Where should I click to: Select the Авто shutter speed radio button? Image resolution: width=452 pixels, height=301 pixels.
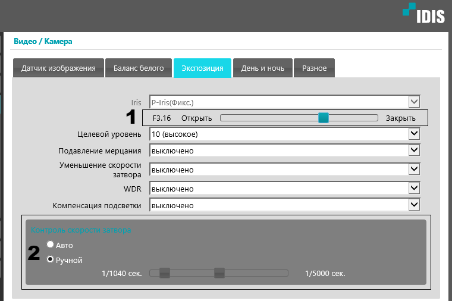51,244
